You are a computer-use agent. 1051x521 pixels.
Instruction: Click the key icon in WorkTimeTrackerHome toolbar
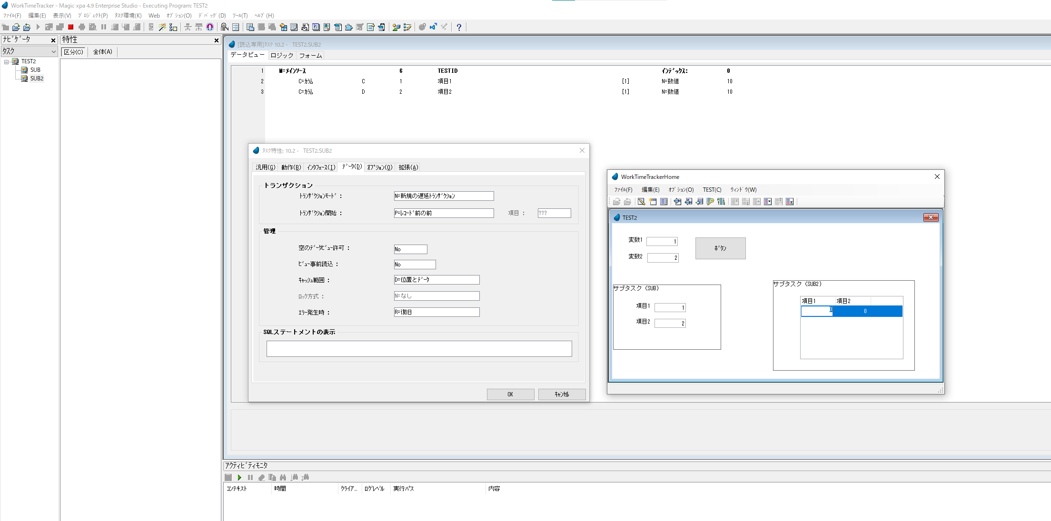pyautogui.click(x=710, y=202)
